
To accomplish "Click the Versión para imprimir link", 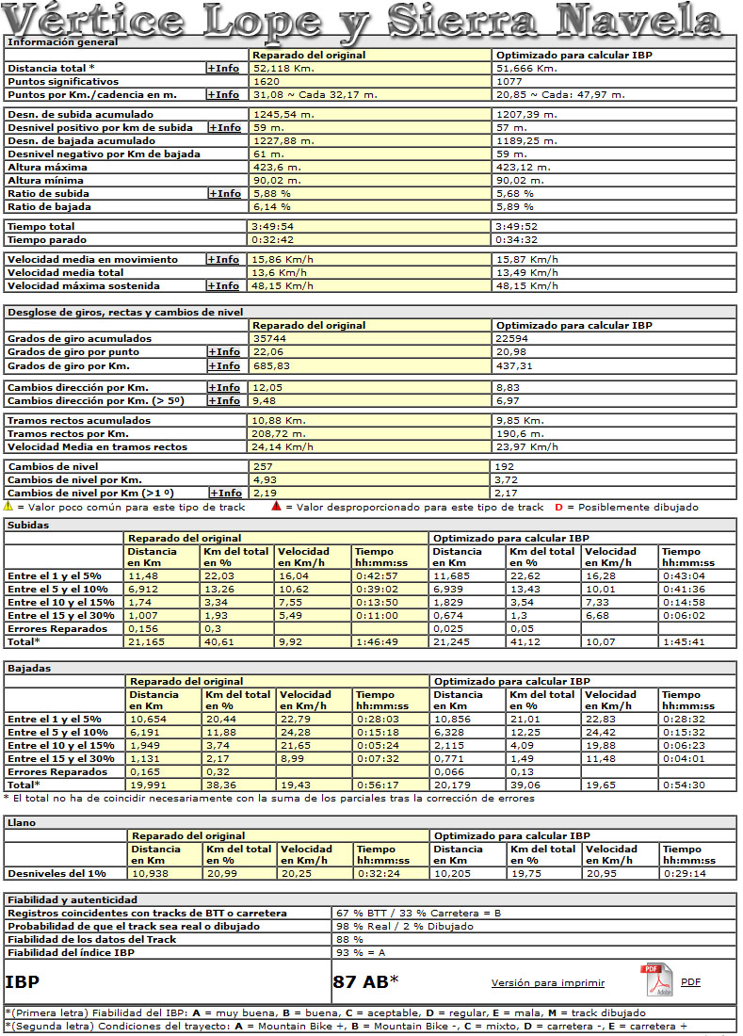I will click(547, 982).
